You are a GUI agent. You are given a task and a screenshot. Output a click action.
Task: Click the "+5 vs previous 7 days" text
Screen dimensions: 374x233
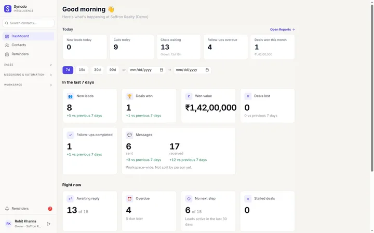click(84, 116)
